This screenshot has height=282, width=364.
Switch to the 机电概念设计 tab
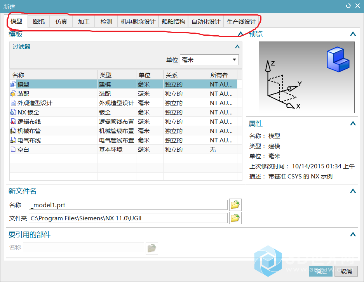[x=138, y=22]
